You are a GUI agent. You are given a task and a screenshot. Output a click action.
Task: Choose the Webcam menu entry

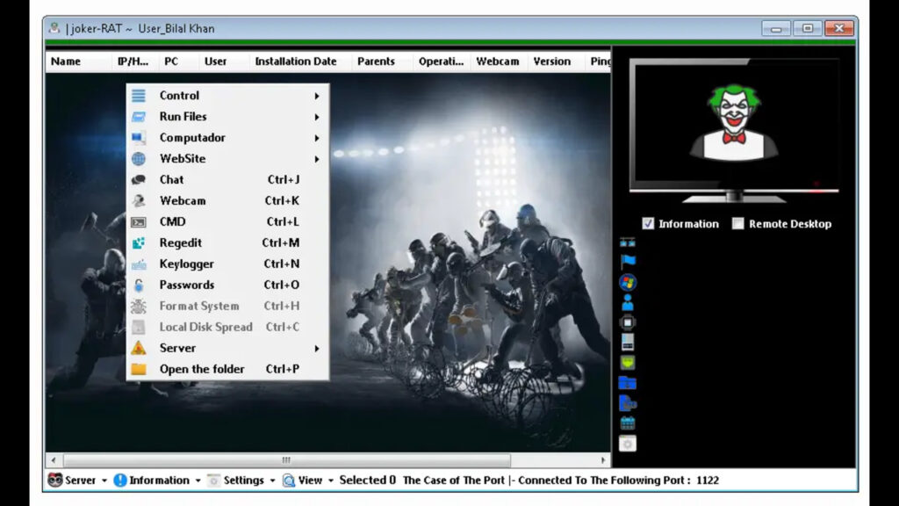pyautogui.click(x=227, y=201)
